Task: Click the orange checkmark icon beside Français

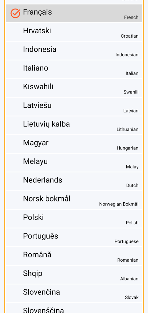Action: coord(15,13)
